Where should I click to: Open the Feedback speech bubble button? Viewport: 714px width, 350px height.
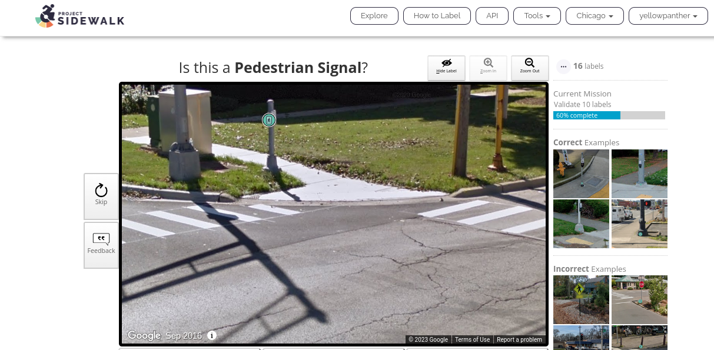pyautogui.click(x=101, y=245)
